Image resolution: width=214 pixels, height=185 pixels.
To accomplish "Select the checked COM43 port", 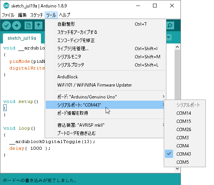I will (185, 154).
